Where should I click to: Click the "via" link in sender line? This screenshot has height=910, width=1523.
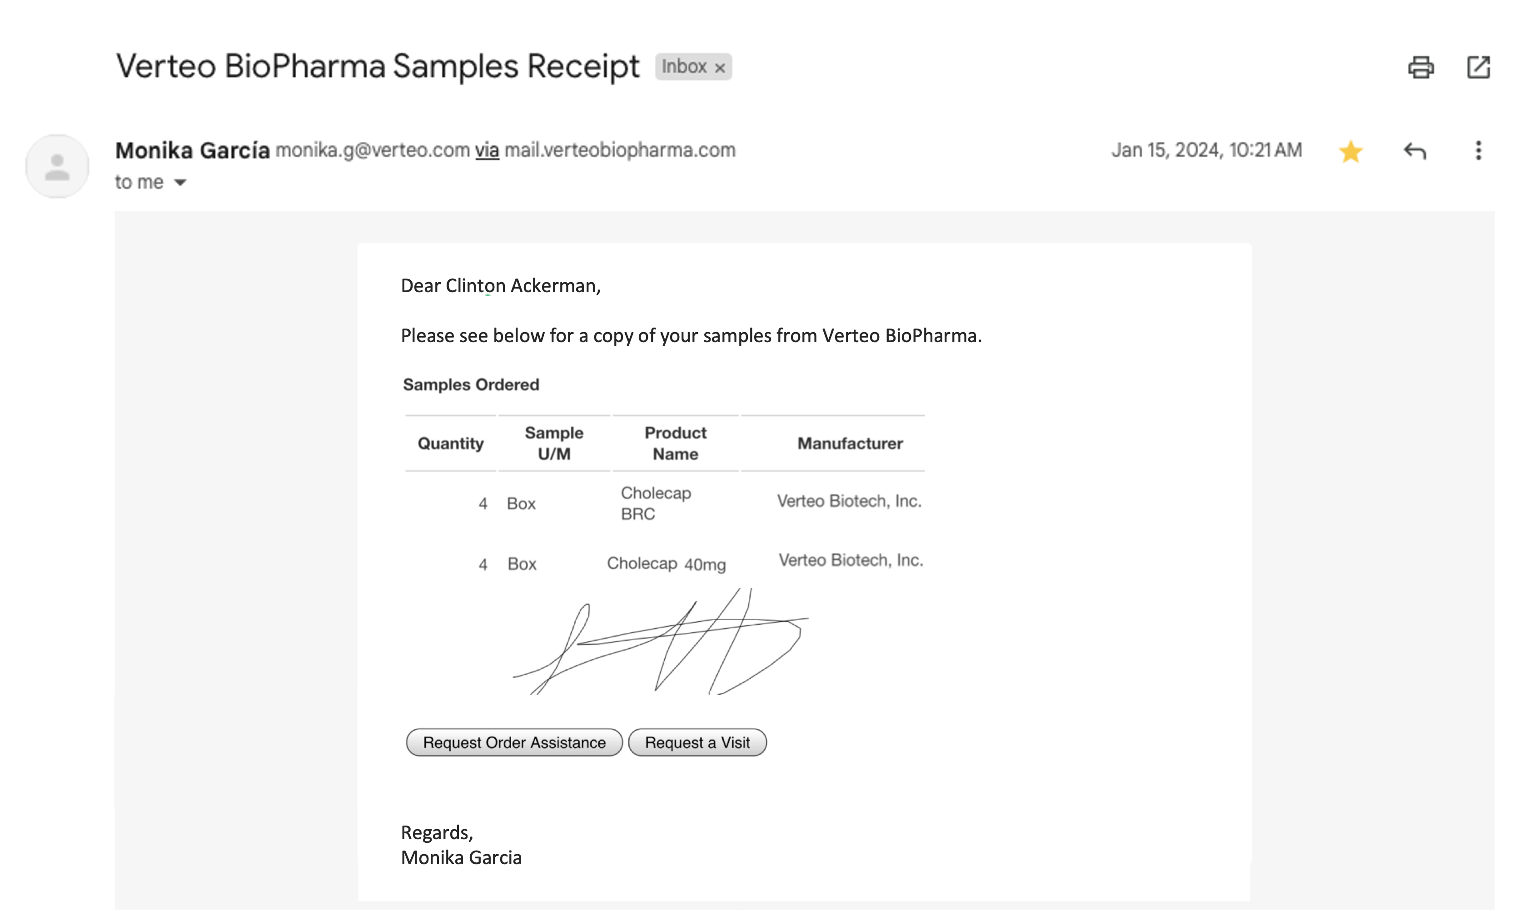coord(487,150)
